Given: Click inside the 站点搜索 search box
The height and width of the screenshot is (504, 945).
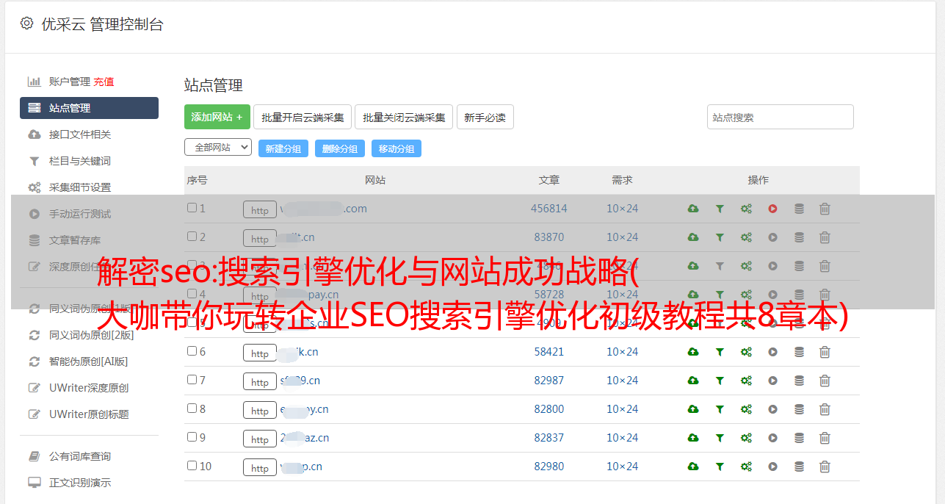Looking at the screenshot, I should pos(781,117).
